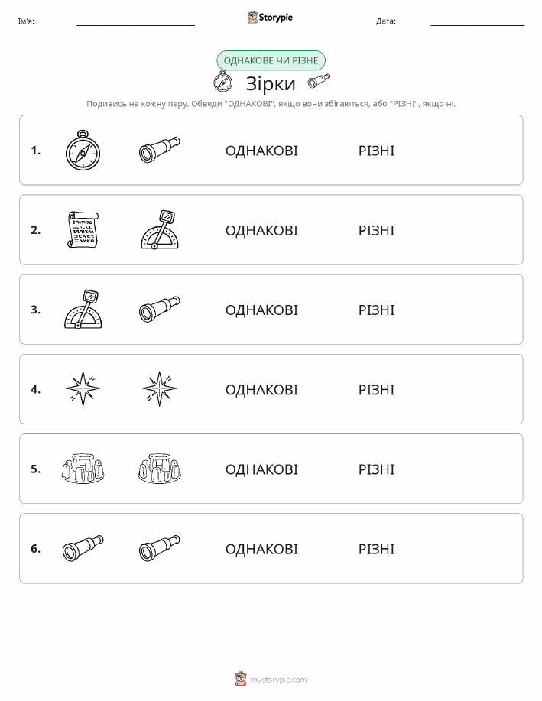Click the Ім'я name input line
The height and width of the screenshot is (701, 542).
tap(135, 21)
